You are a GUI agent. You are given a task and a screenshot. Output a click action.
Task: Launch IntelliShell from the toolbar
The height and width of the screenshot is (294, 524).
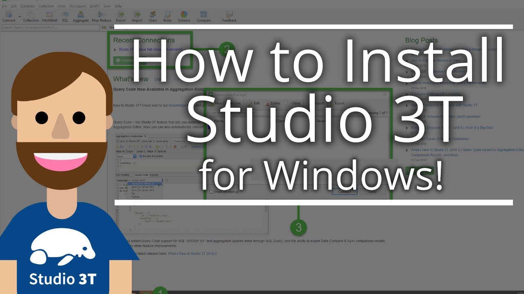point(49,16)
